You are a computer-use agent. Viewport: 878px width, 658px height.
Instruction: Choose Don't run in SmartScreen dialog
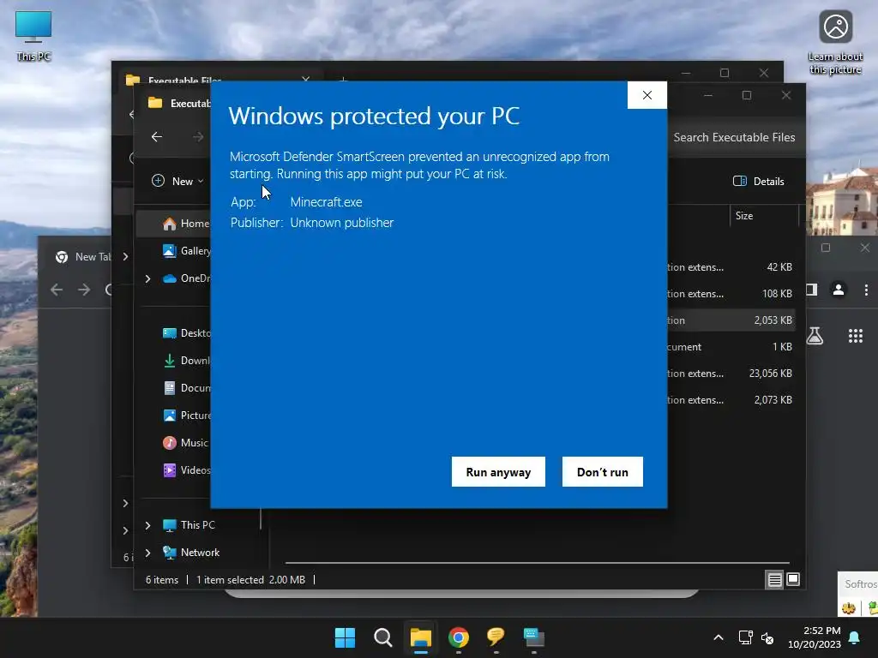click(603, 472)
